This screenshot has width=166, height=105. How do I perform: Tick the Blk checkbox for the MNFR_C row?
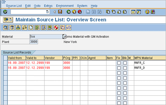click(125, 63)
